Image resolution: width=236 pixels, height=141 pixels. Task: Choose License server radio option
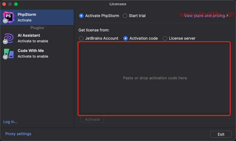[165, 38]
